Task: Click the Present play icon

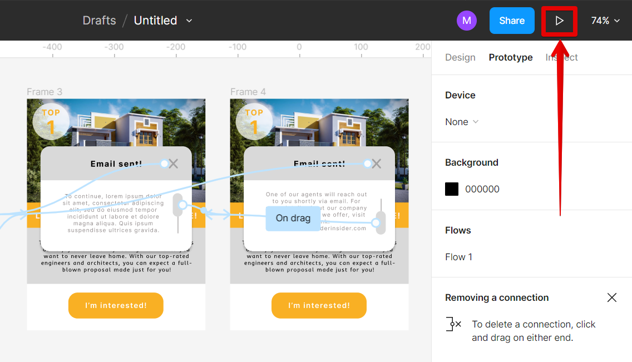Action: 560,21
